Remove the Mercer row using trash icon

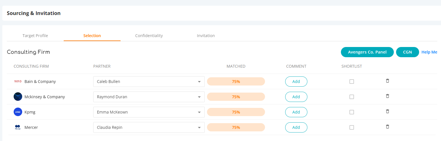coord(387,127)
